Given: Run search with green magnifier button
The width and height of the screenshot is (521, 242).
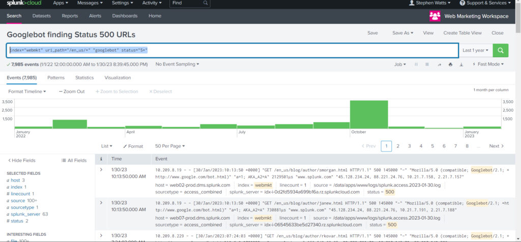Looking at the screenshot, I should 501,50.
